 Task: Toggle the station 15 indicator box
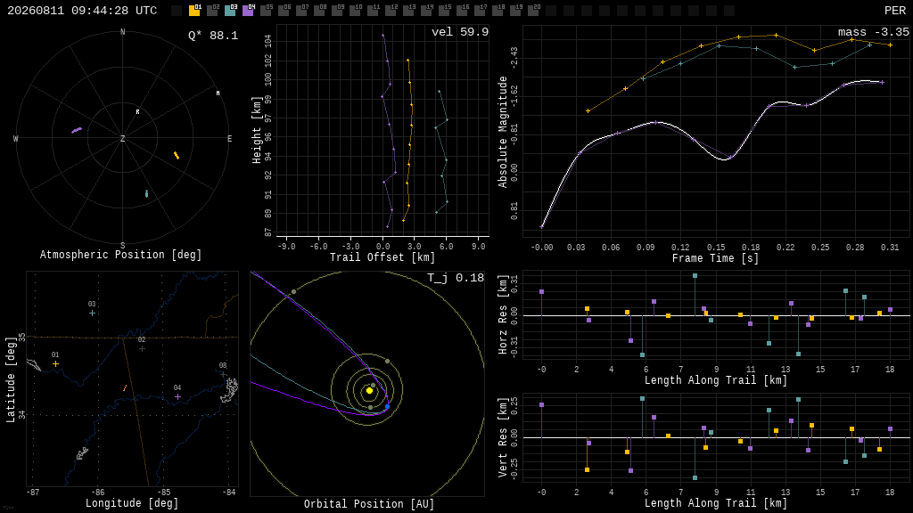pos(445,11)
